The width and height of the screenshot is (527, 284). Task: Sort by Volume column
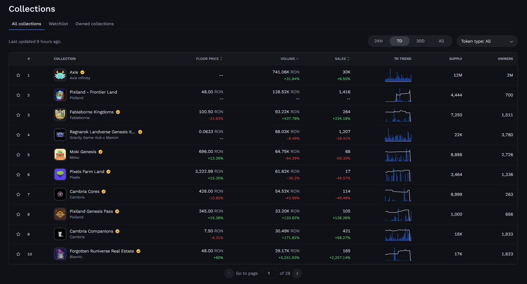point(290,59)
